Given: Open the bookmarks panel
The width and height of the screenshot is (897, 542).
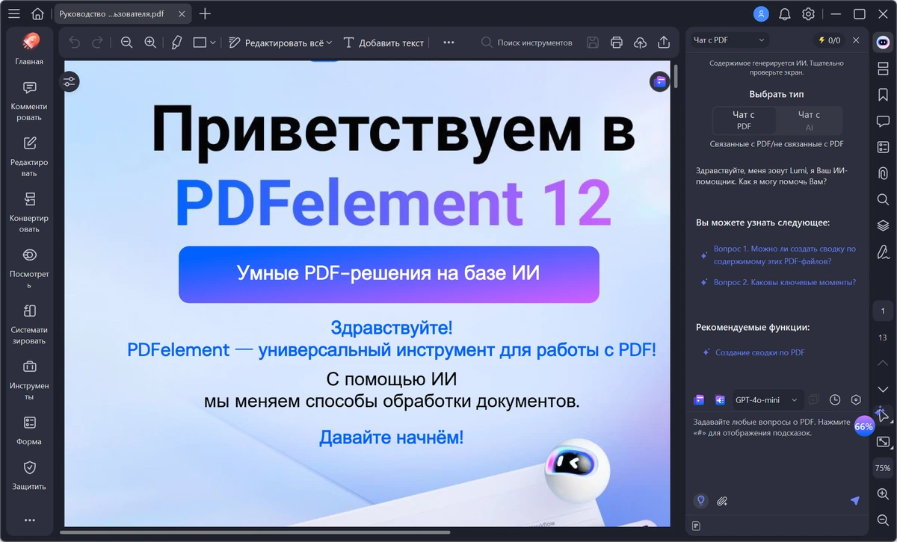Looking at the screenshot, I should [883, 95].
